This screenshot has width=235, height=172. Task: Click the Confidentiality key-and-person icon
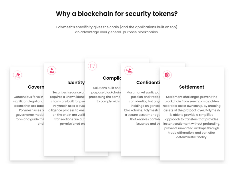tap(129, 71)
